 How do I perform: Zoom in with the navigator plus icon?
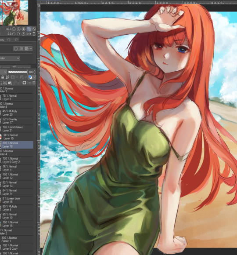click(19, 29)
